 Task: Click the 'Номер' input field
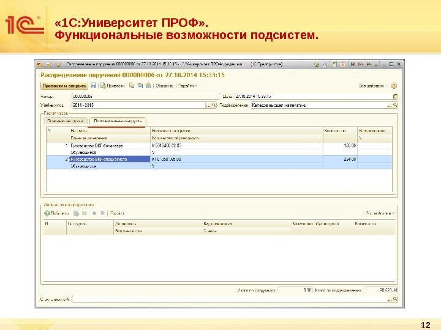(145, 97)
